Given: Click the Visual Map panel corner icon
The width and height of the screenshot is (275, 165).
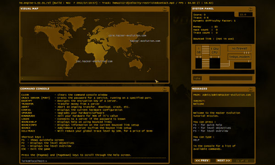Looking at the screenshot, I should click(164, 9).
